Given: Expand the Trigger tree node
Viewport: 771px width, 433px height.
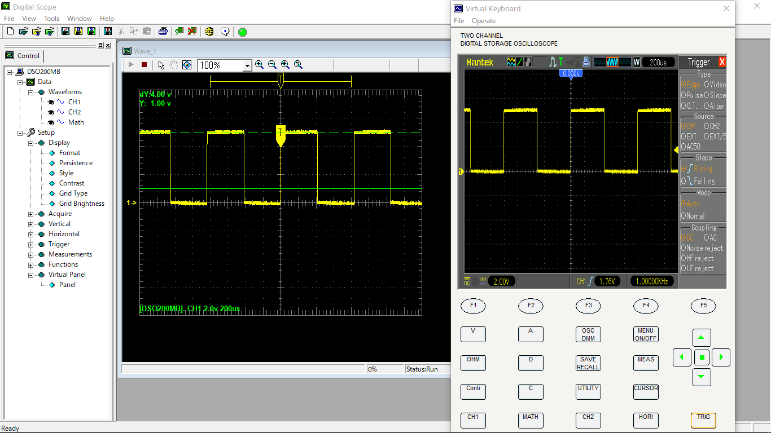Looking at the screenshot, I should point(31,244).
